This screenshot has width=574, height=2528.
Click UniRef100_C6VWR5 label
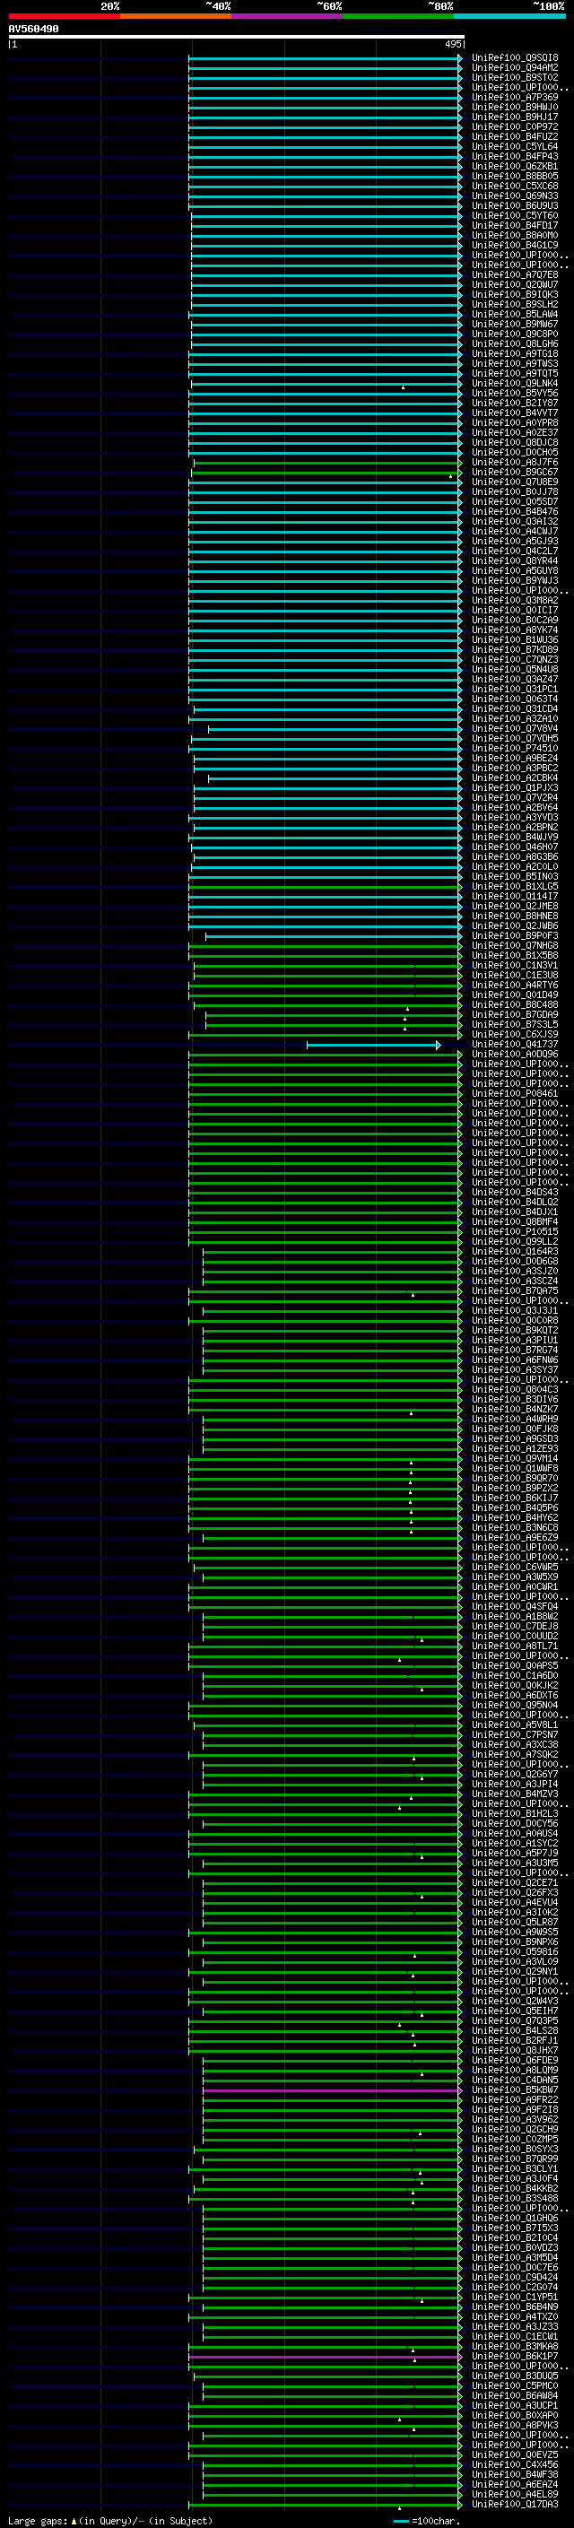click(515, 1568)
